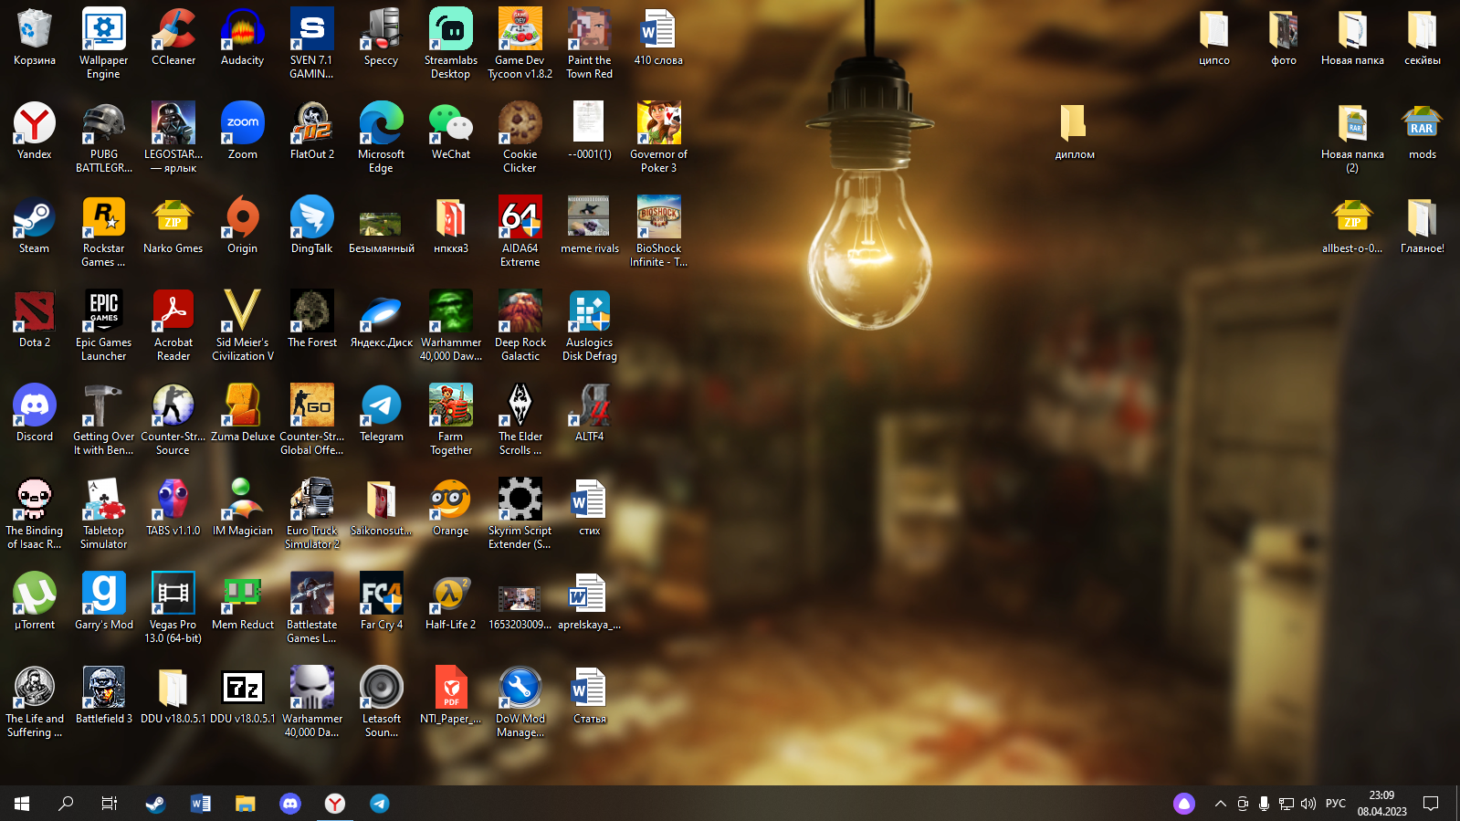This screenshot has width=1460, height=821.
Task: Select The Elder Scrolls desktop icon
Action: [520, 418]
